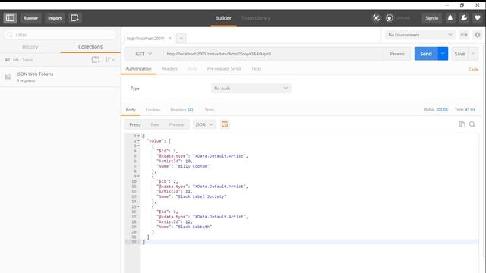Switch to the Builder tab
This screenshot has height=273, width=486.
click(x=223, y=18)
